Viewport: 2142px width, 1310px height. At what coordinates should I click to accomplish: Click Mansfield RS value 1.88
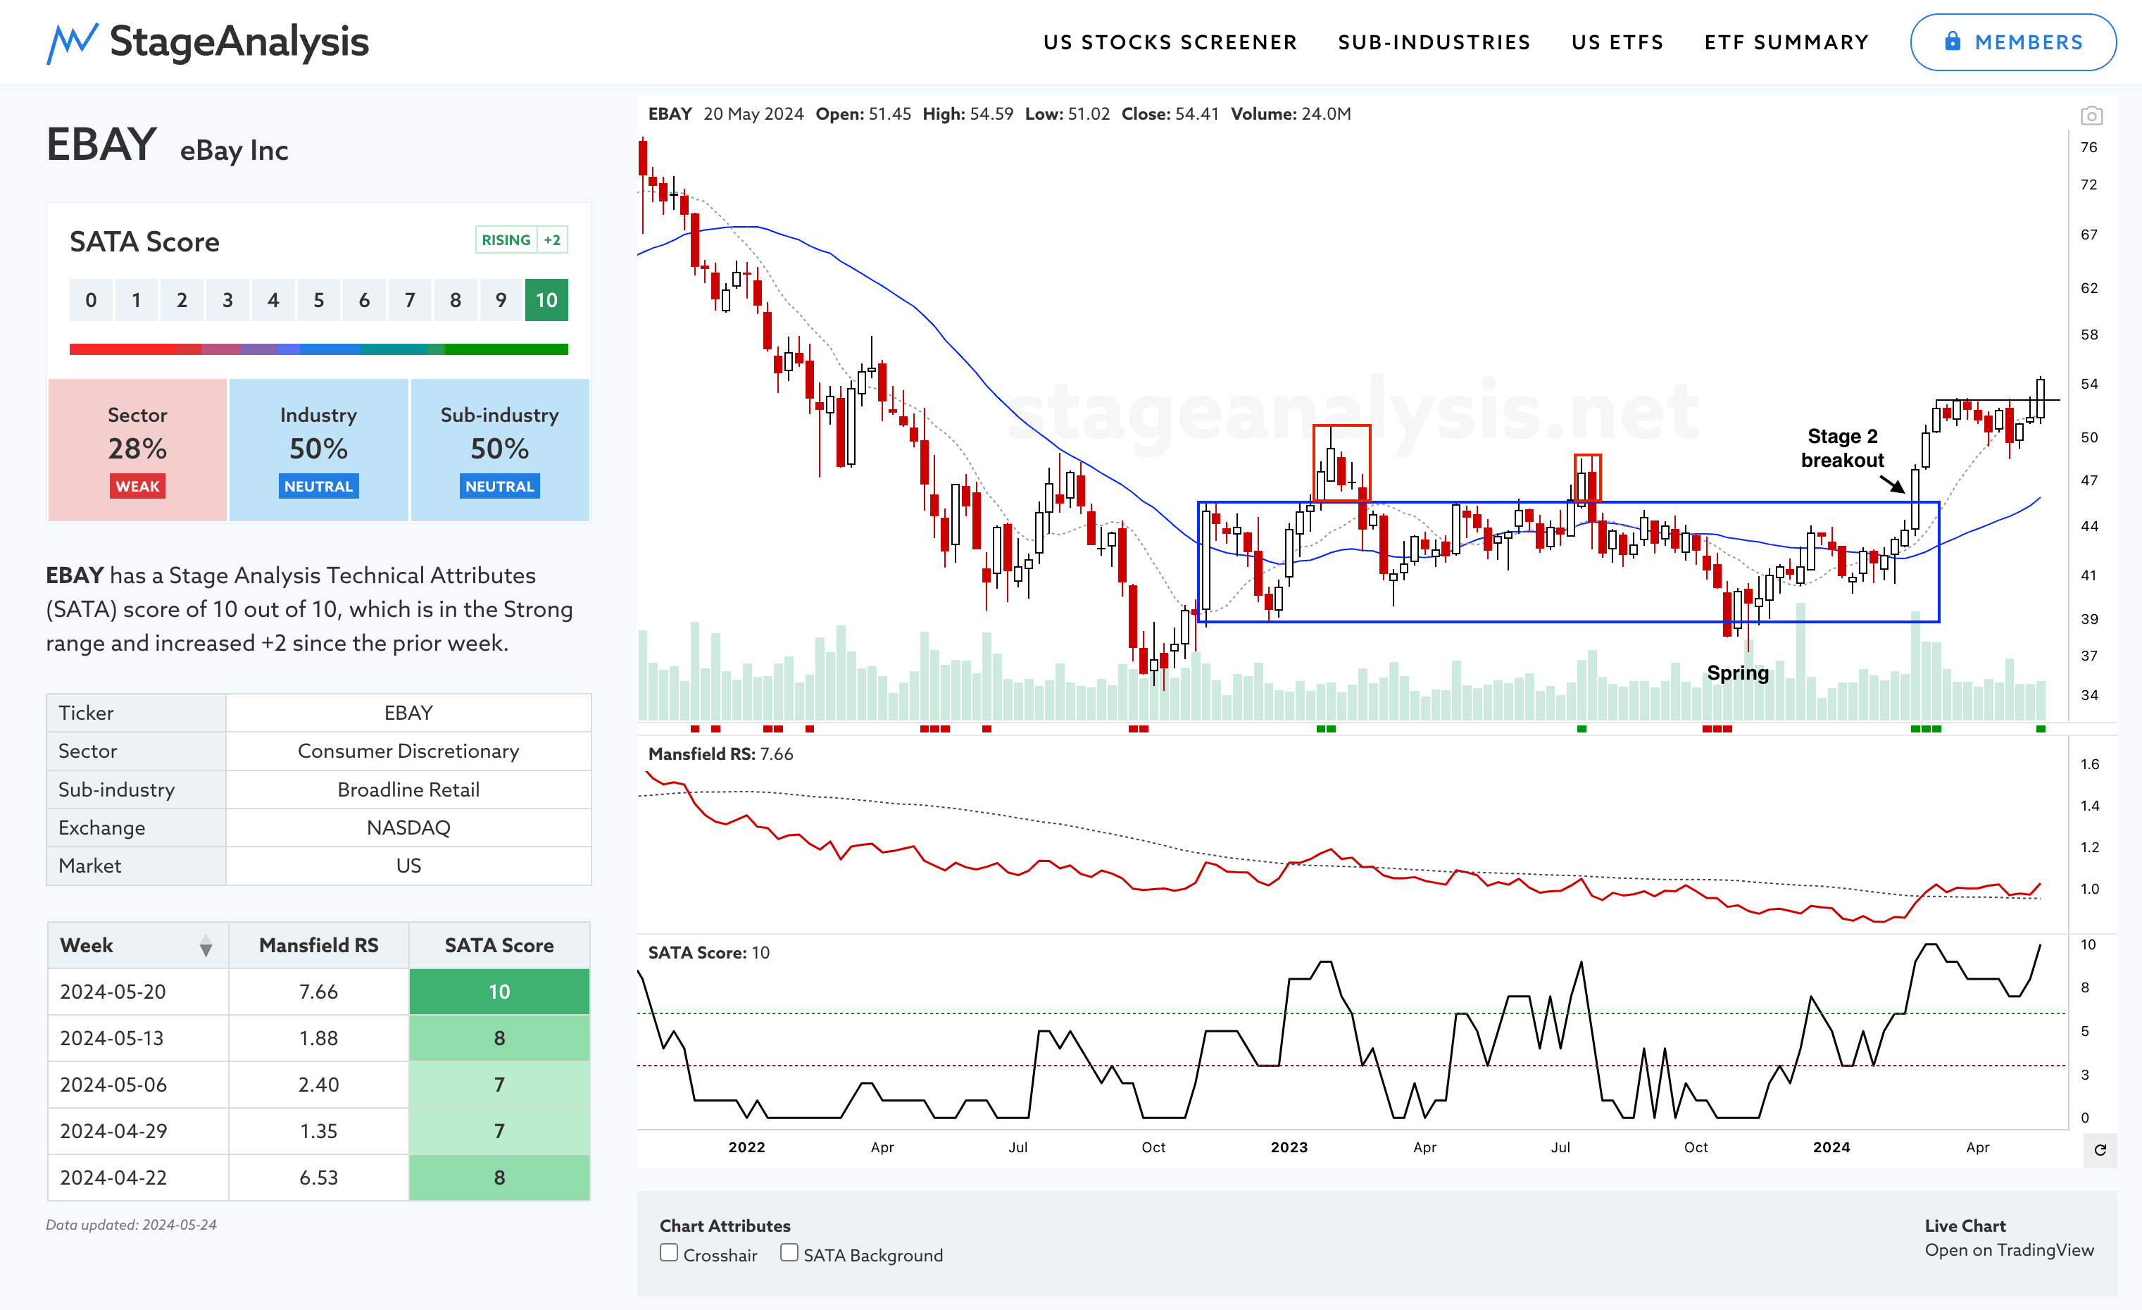tap(319, 1038)
